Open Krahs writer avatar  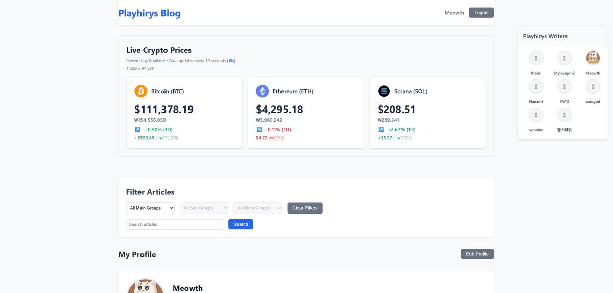(536, 58)
